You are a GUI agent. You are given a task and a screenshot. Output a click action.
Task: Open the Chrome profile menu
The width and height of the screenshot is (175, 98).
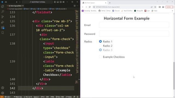click(x=163, y=7)
